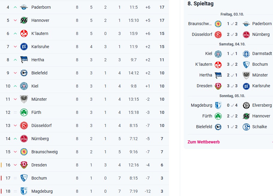Screen dimensions: 273x196
Task: Click the Schalke crest in match list
Action: pos(246,127)
